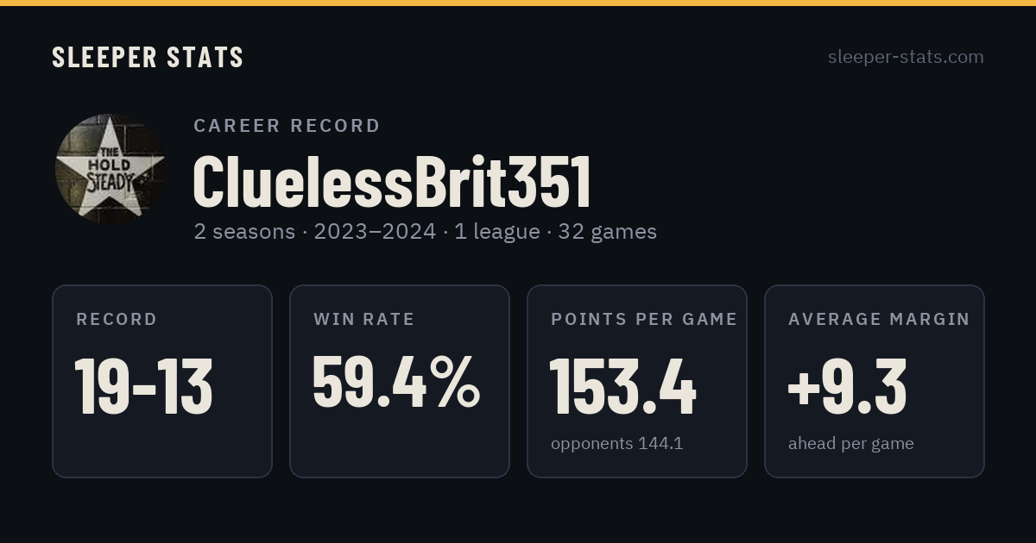Click the ahead per game subtext
The width and height of the screenshot is (1036, 543).
coord(850,444)
